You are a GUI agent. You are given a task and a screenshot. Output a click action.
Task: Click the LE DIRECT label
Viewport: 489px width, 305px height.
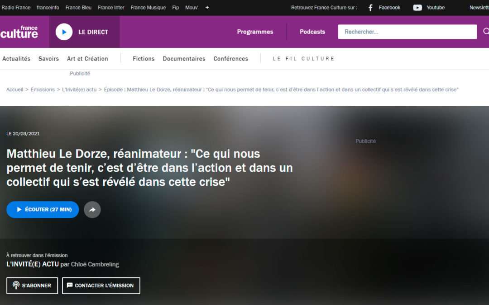click(93, 32)
